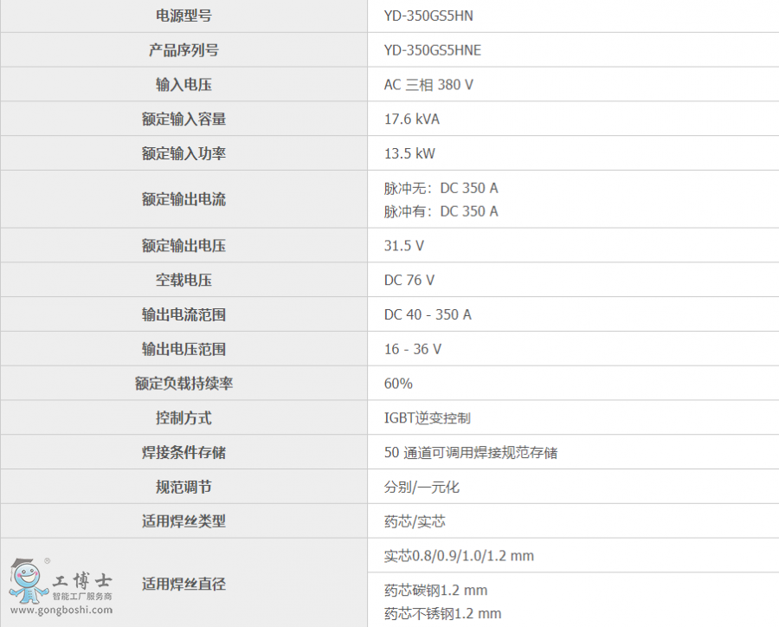Click the 脉冲无: DC 350 A line
Image resolution: width=779 pixels, height=627 pixels.
(441, 188)
